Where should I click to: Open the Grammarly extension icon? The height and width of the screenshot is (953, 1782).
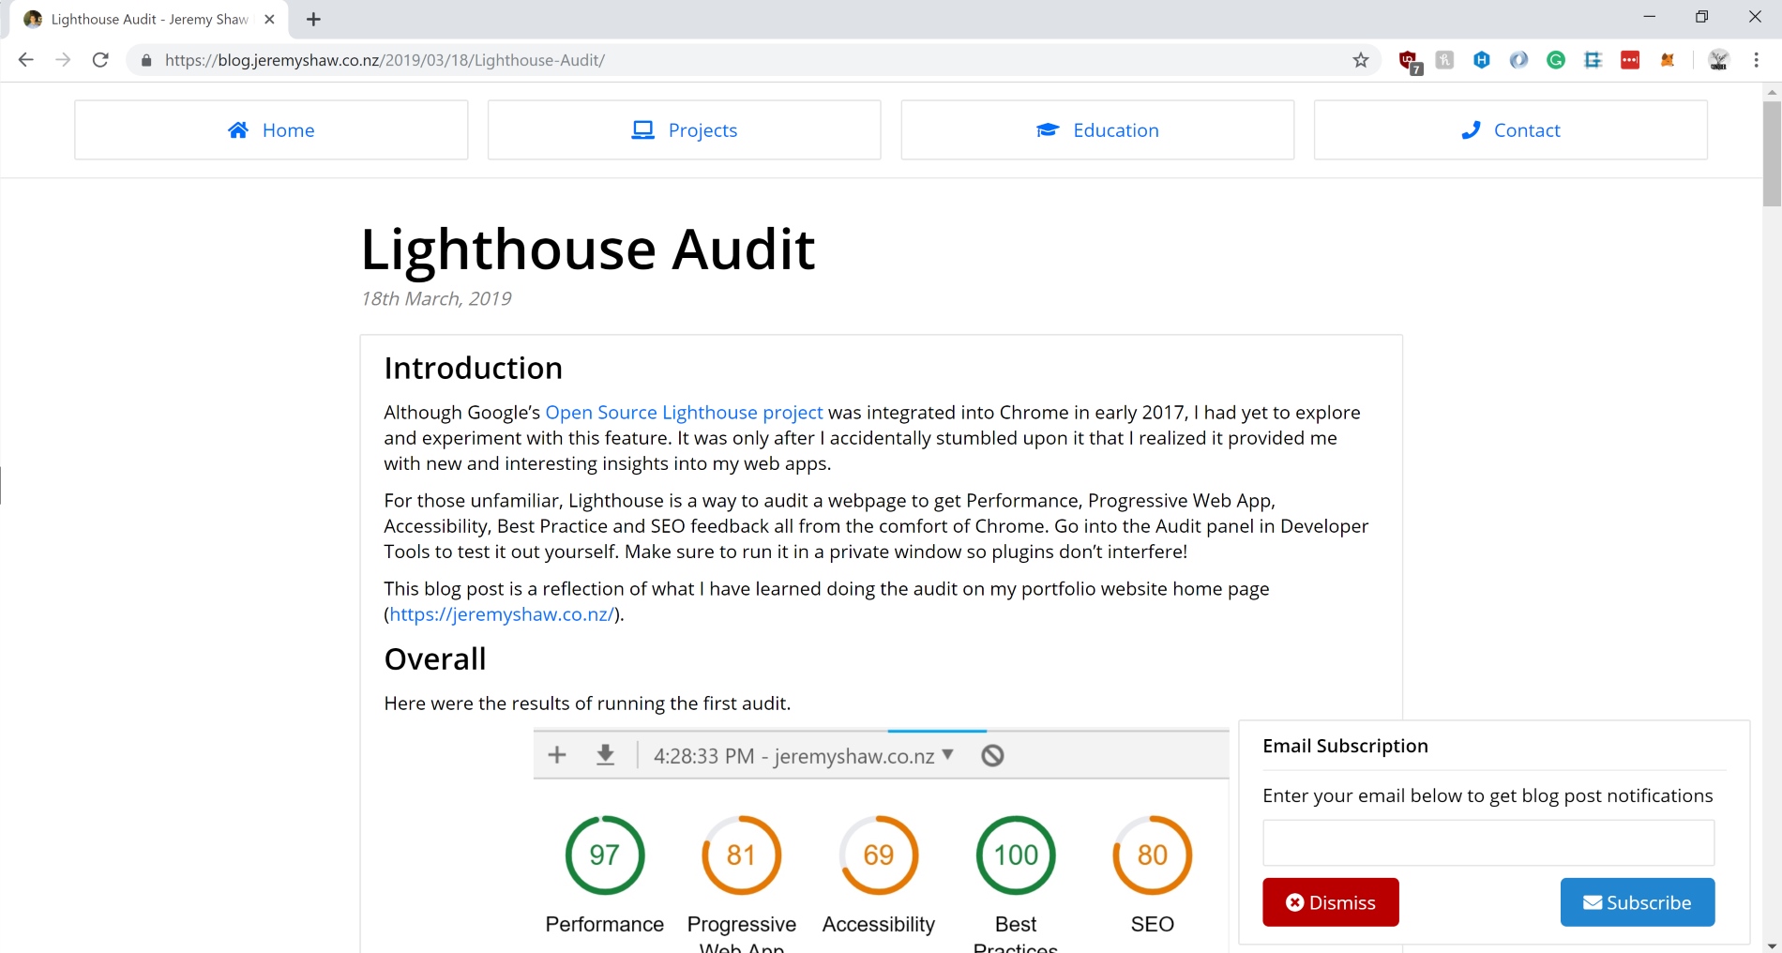click(1556, 60)
